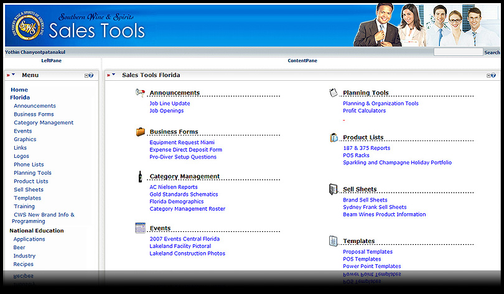
Task: Click the Business Forms briefcase icon
Action: click(141, 132)
